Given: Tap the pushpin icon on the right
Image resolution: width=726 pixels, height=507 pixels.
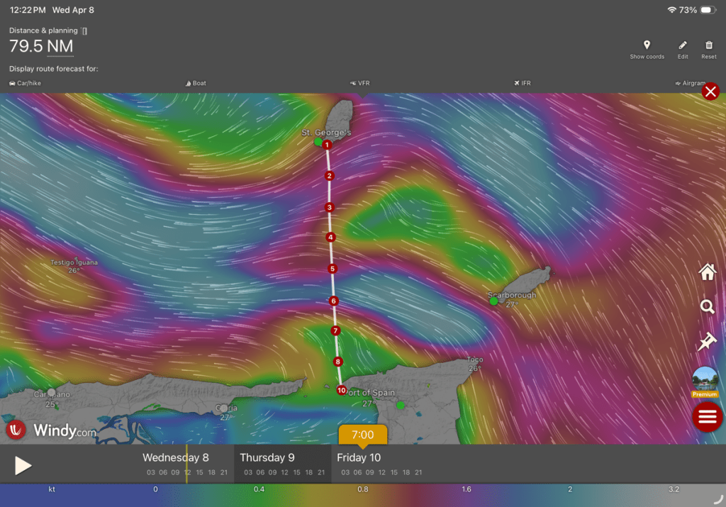Looking at the screenshot, I should [707, 342].
